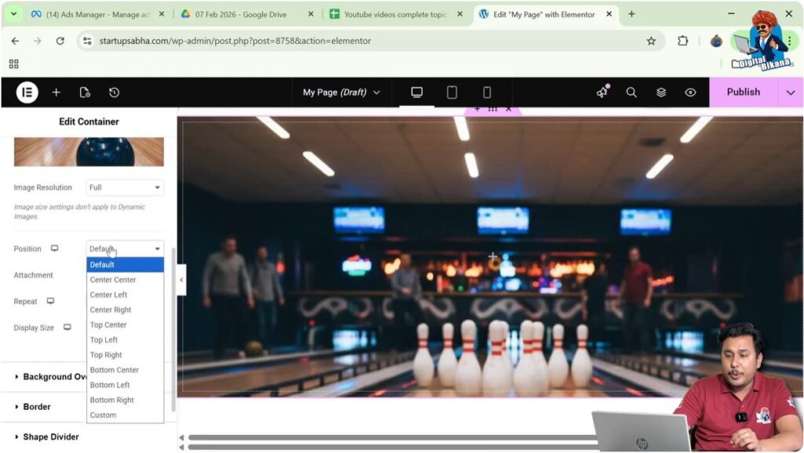Open What's New via the megaphone icon
Viewport: 804px width, 453px height.
pyautogui.click(x=601, y=92)
